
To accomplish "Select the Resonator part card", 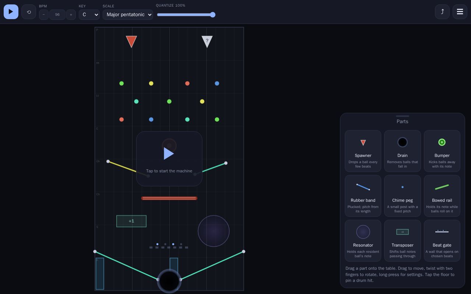I will tap(363, 241).
